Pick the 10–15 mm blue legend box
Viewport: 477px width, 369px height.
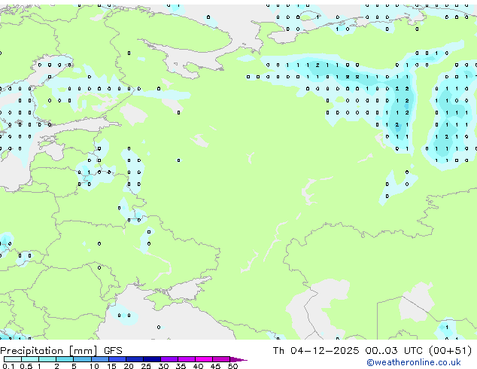click(x=99, y=359)
